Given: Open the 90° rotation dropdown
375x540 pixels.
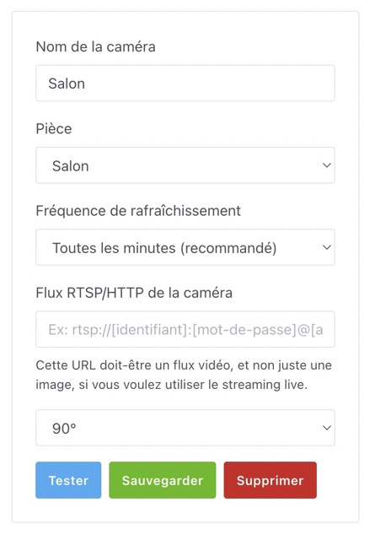Looking at the screenshot, I should click(185, 428).
